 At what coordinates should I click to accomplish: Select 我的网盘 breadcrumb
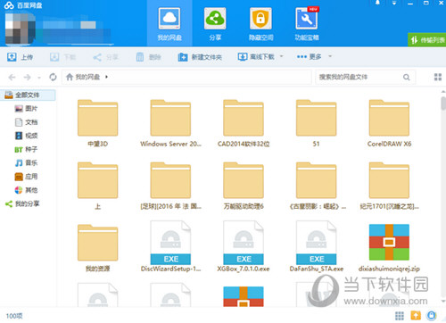pyautogui.click(x=87, y=77)
